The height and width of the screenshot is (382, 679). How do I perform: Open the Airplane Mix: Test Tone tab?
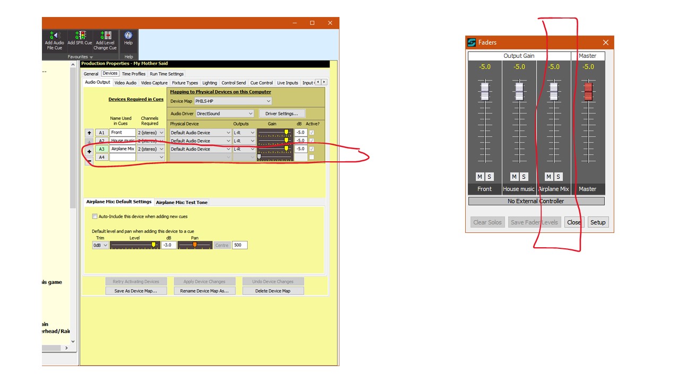click(x=181, y=202)
